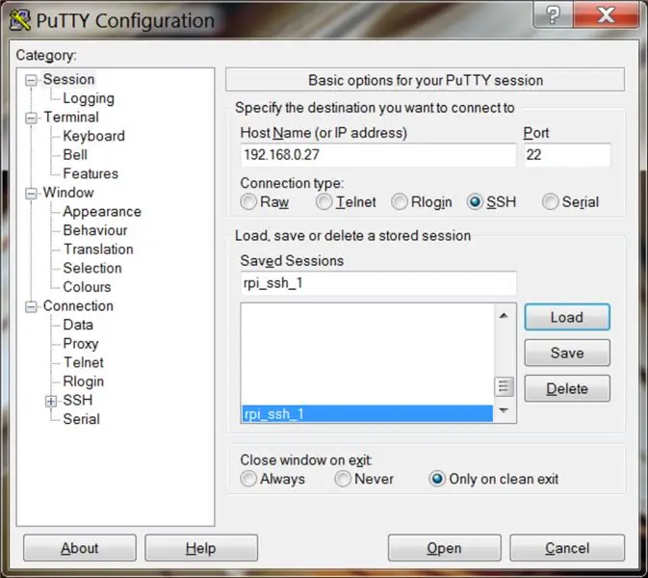Image resolution: width=648 pixels, height=578 pixels.
Task: Save the current session
Action: pos(567,354)
